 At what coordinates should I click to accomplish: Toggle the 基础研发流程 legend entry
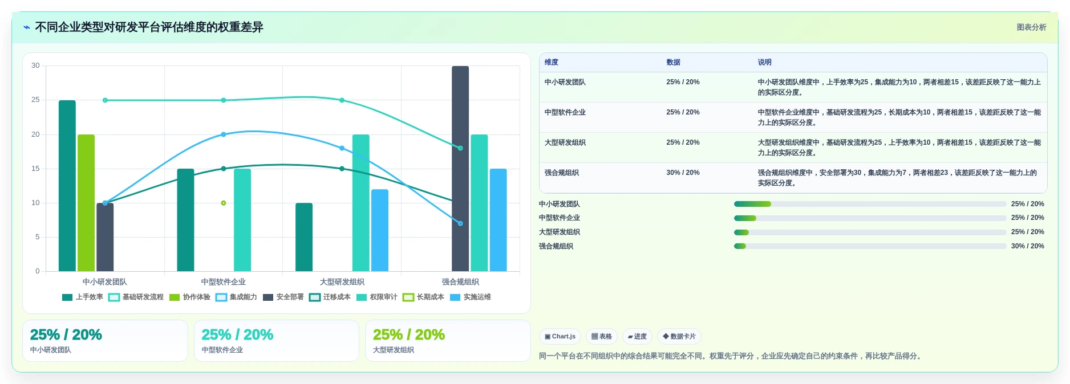(136, 297)
